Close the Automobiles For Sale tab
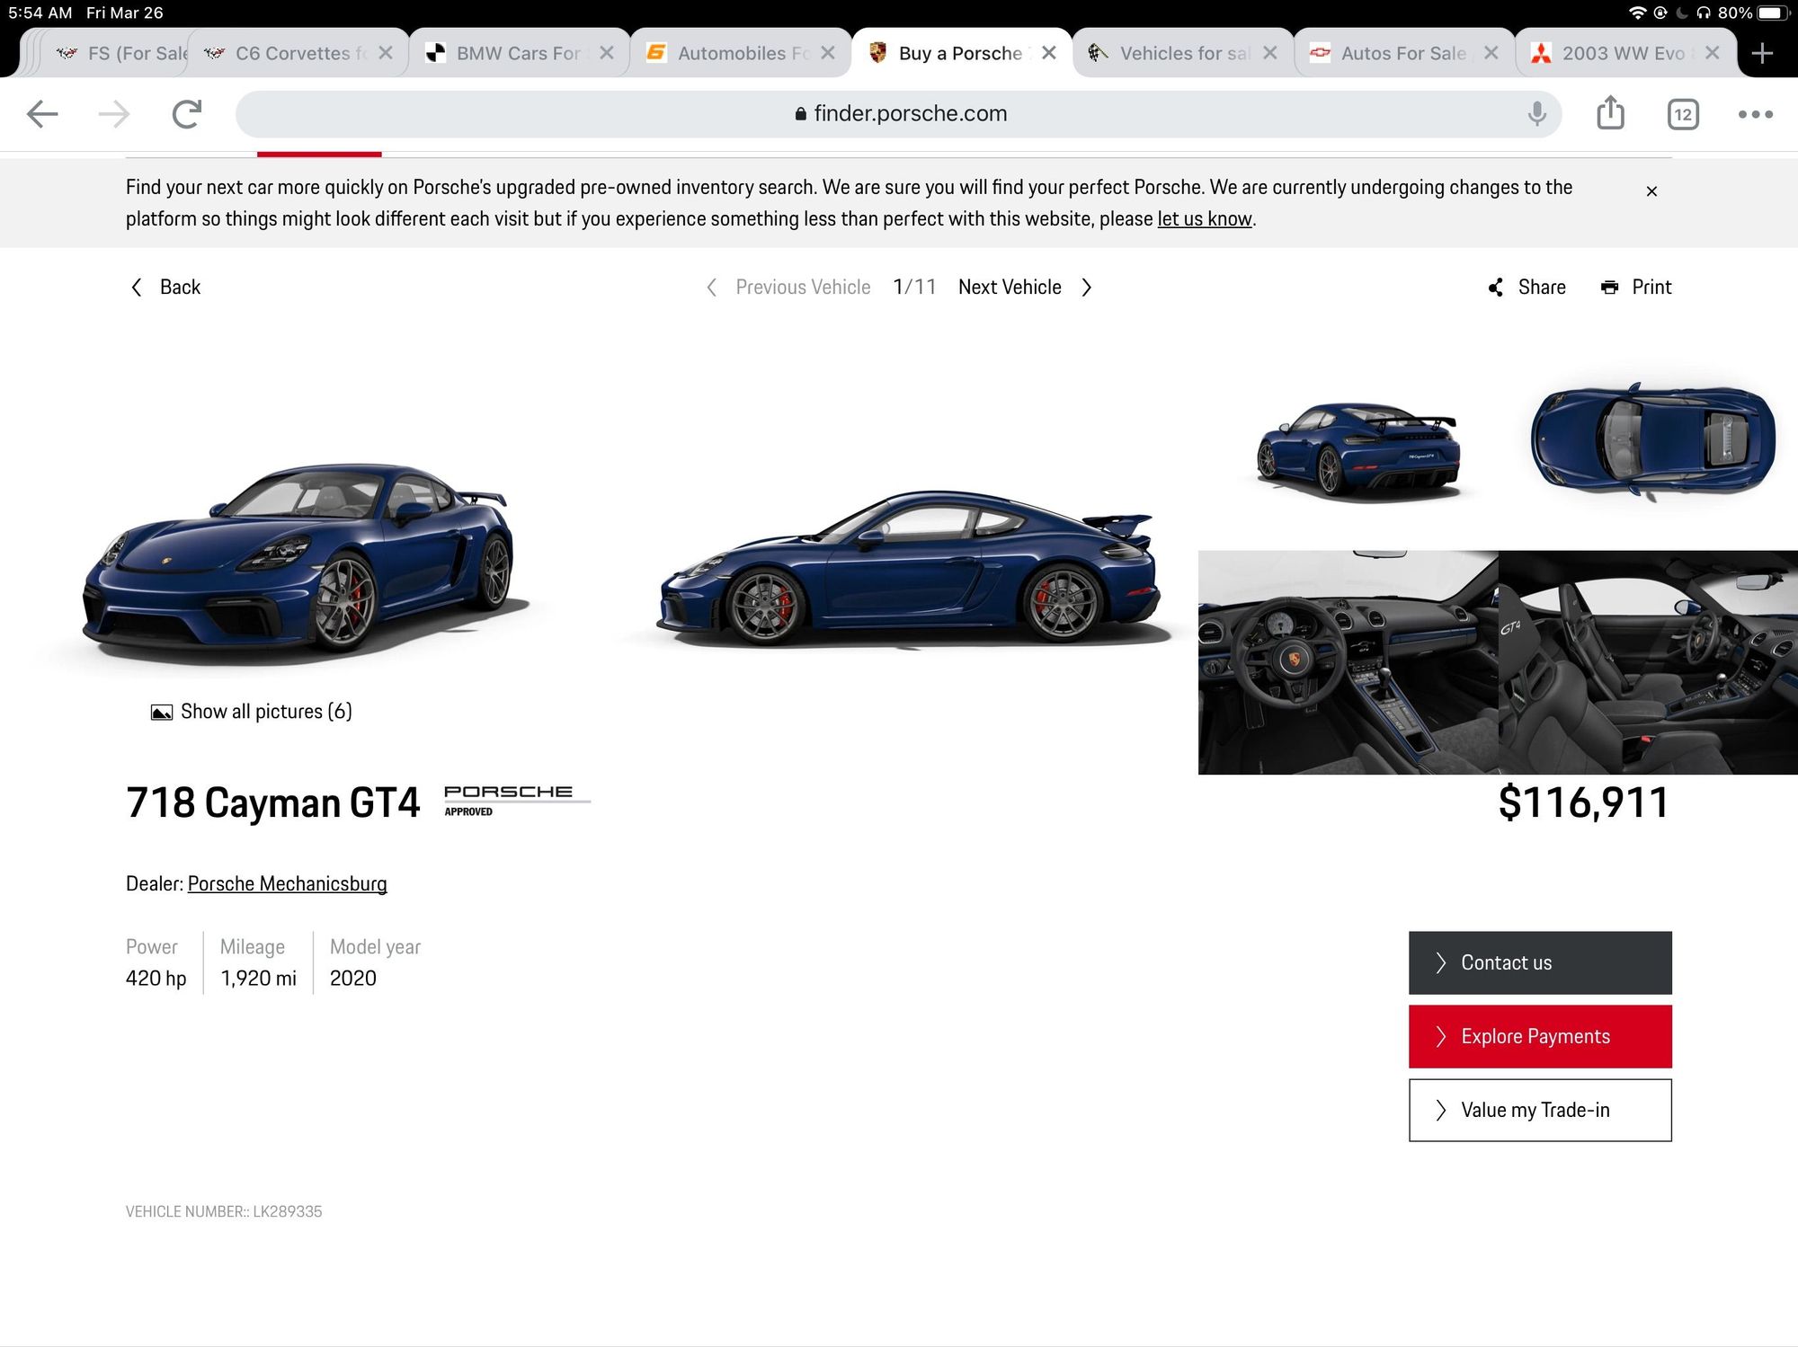The width and height of the screenshot is (1798, 1347). coord(828,53)
